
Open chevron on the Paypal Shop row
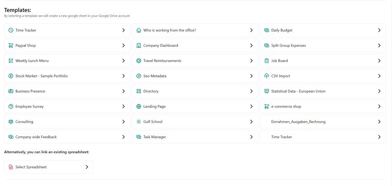click(x=123, y=45)
